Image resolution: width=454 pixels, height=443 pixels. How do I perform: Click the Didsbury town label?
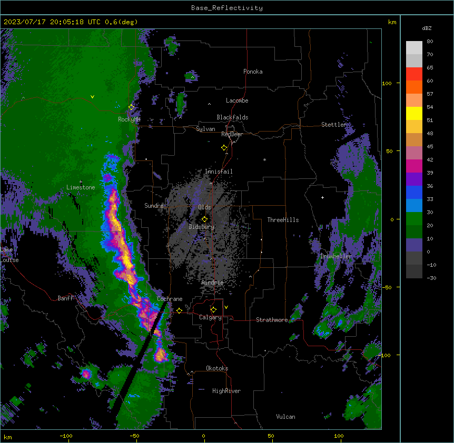(202, 227)
